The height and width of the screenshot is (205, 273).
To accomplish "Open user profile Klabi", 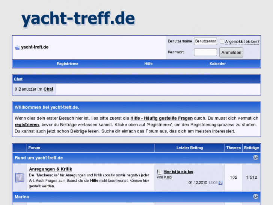I will click(168, 177).
